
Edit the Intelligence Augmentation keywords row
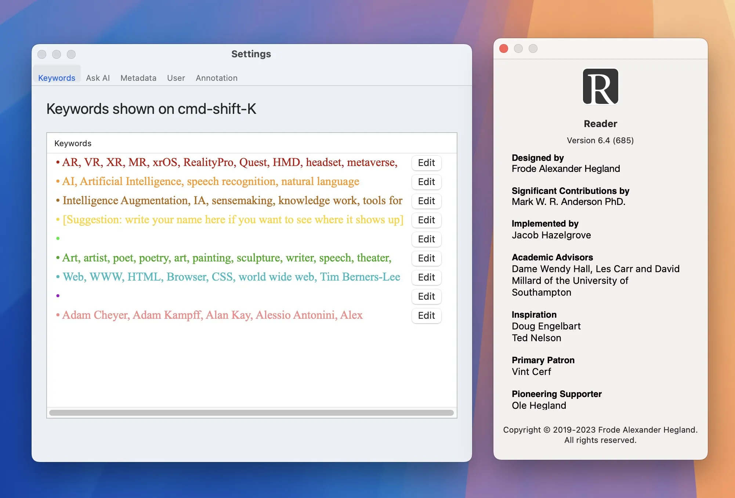coord(426,201)
